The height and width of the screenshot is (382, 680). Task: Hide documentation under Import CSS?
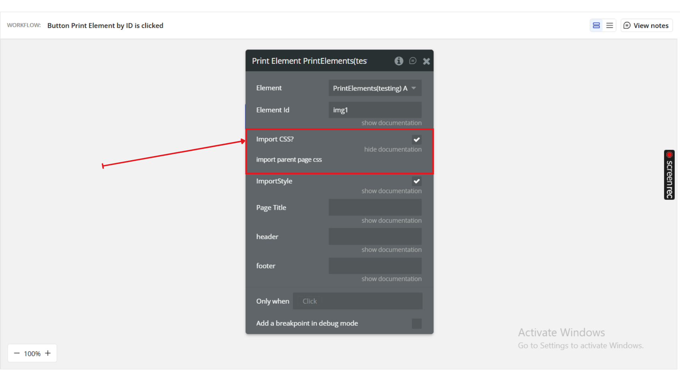(x=393, y=149)
